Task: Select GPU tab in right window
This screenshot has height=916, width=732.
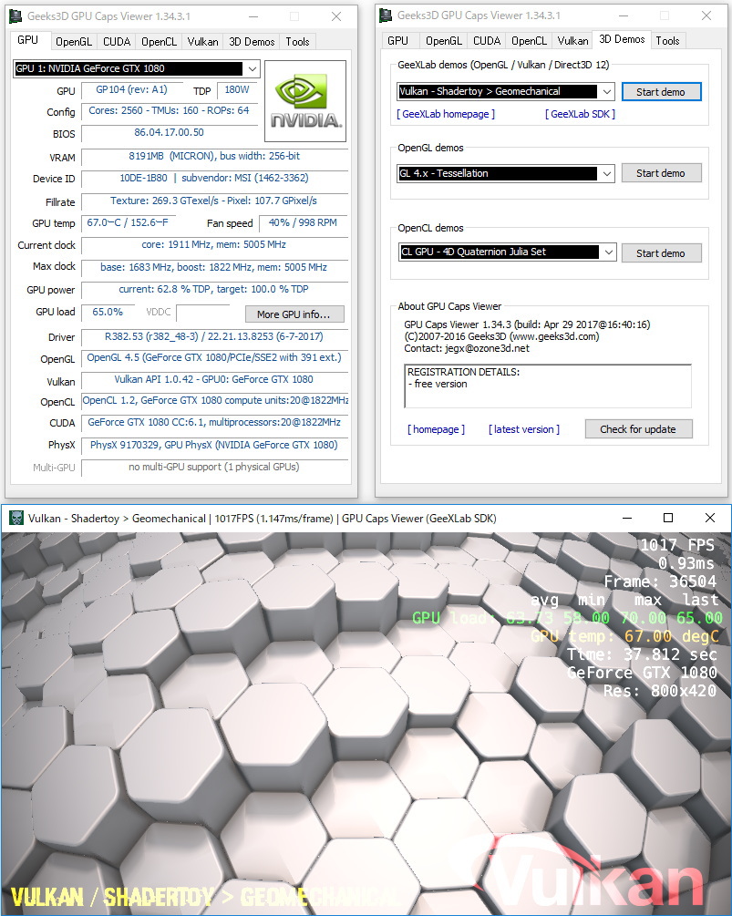Action: [x=397, y=40]
